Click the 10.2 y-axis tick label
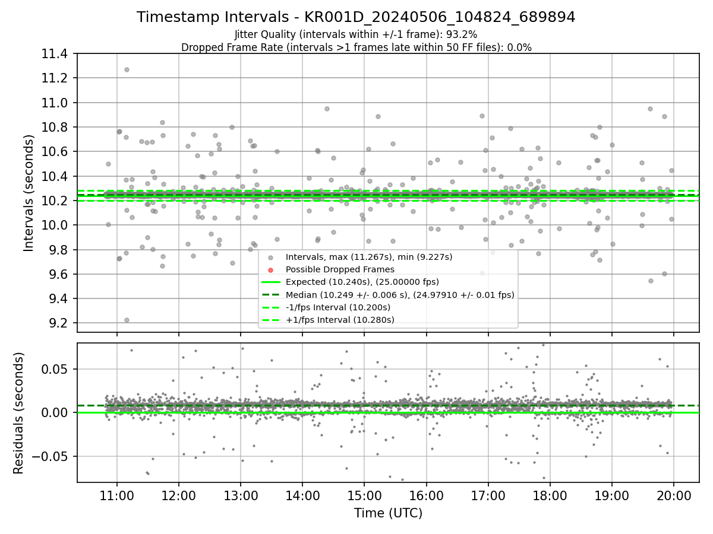 pyautogui.click(x=56, y=201)
